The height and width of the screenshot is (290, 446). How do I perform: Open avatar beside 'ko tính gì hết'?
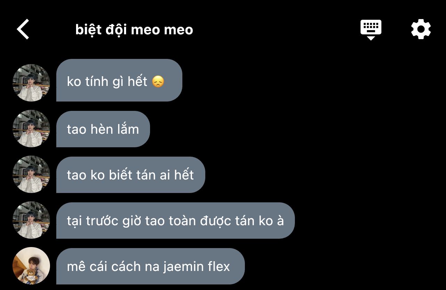click(x=31, y=82)
